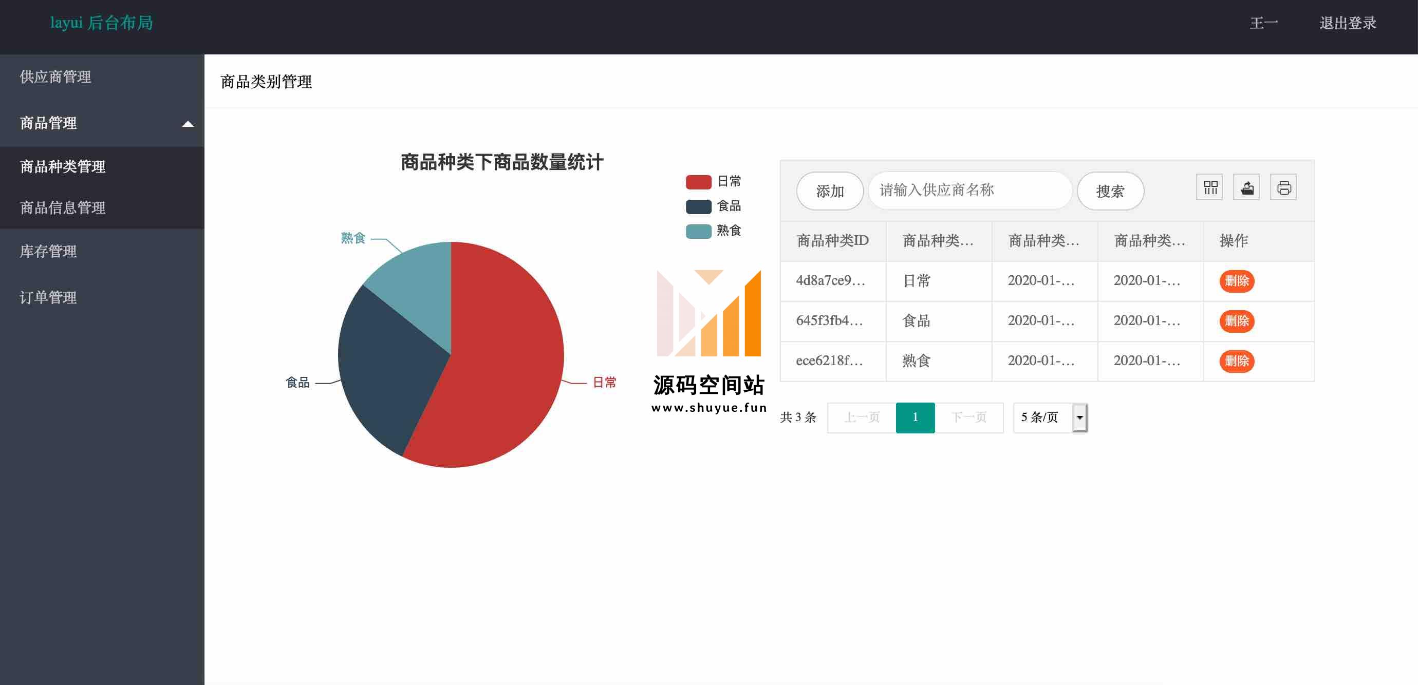Click the 搜索 button
This screenshot has width=1418, height=685.
coord(1110,191)
